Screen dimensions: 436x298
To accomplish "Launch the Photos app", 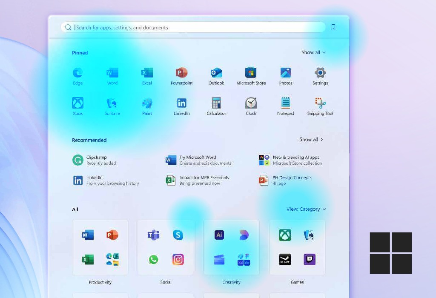I will click(285, 73).
